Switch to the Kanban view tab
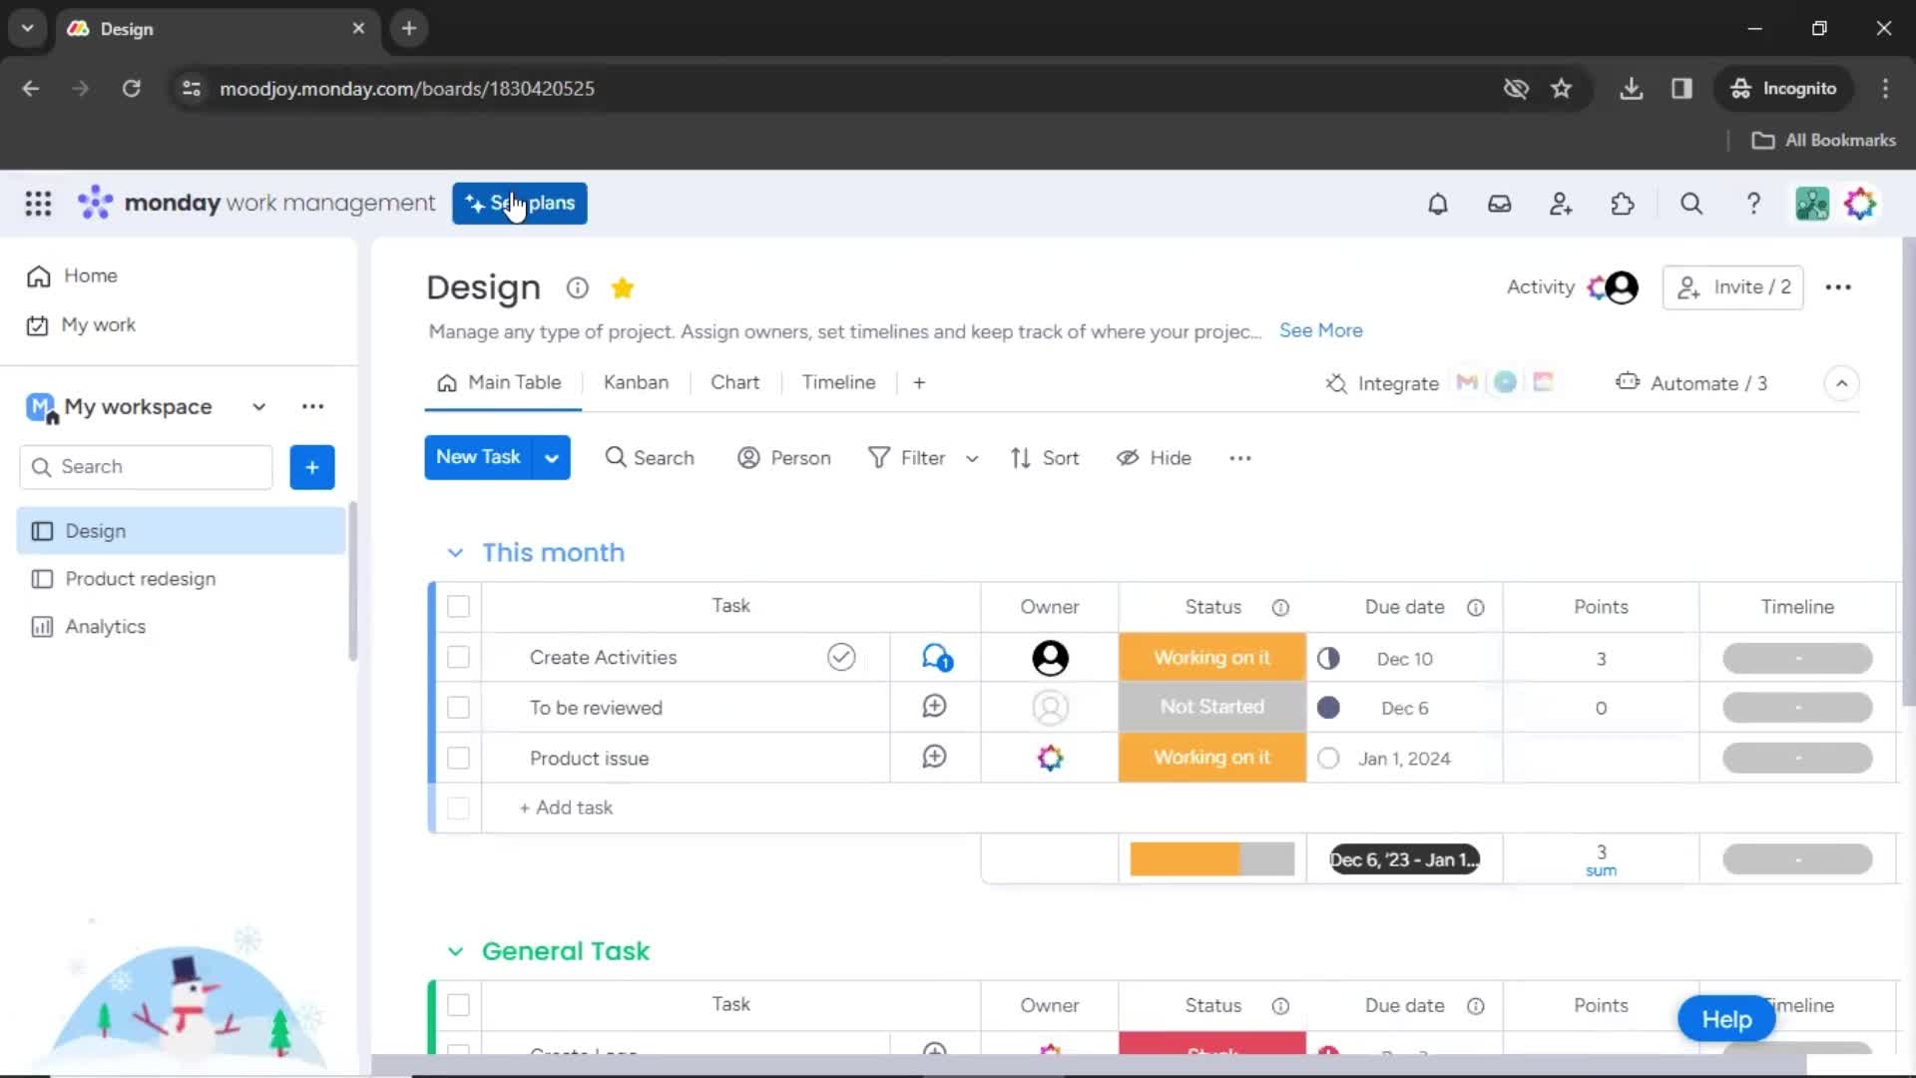The height and width of the screenshot is (1078, 1916). [x=636, y=383]
